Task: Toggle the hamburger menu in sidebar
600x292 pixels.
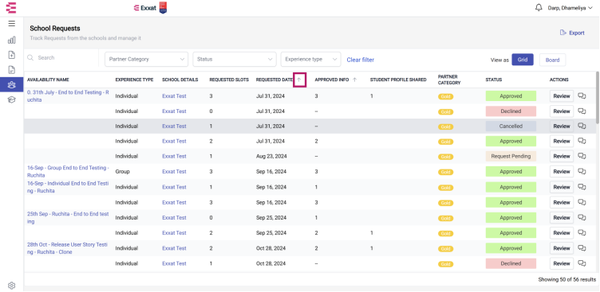Action: 11,24
